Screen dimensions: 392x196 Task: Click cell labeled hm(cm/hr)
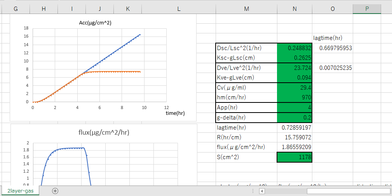[x=246, y=97]
